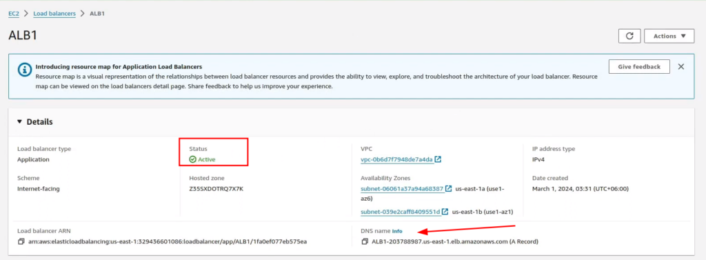Copy the load balancer ARN
Image resolution: width=706 pixels, height=260 pixels.
[x=21, y=242]
